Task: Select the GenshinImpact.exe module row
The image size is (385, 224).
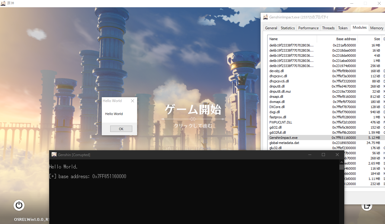Action: tap(326, 138)
